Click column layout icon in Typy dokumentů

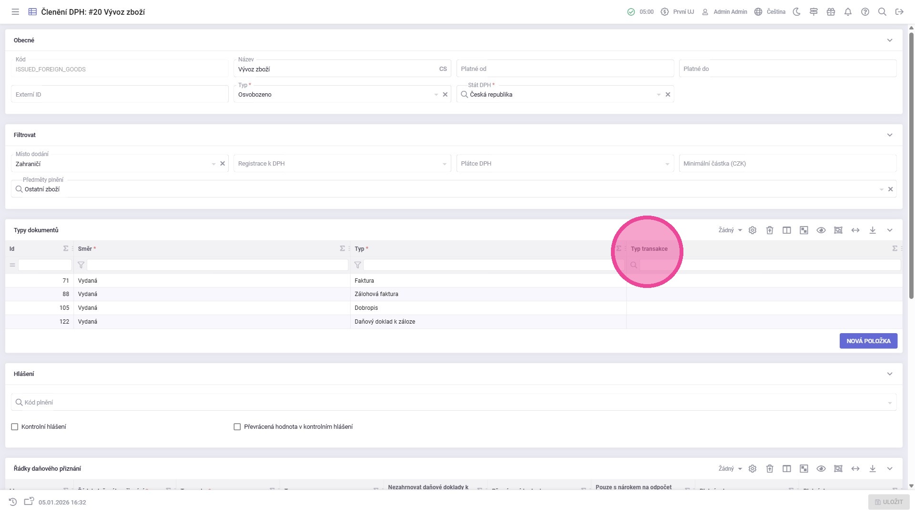(787, 230)
